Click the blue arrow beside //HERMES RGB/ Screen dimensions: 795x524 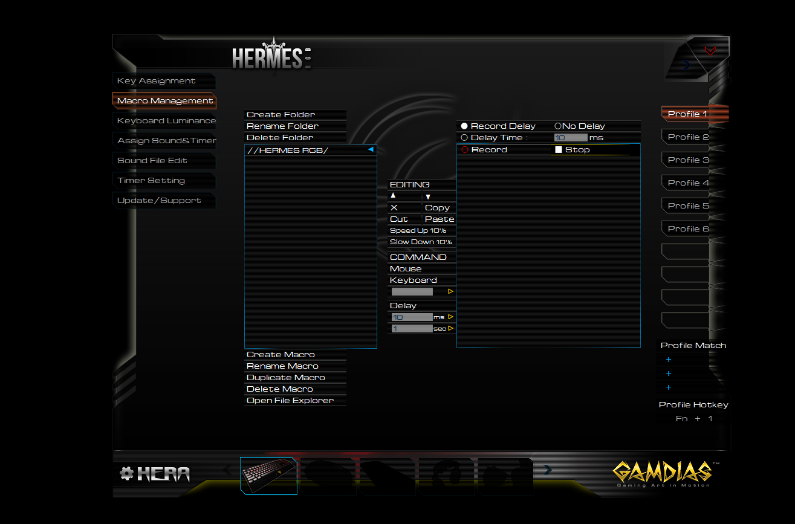pyautogui.click(x=371, y=149)
